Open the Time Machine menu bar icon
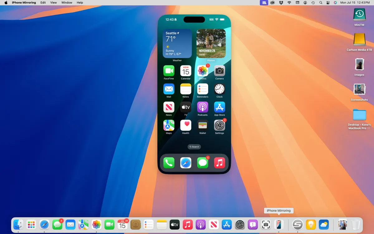Viewport: 374px width, 234px height. click(x=313, y=2)
